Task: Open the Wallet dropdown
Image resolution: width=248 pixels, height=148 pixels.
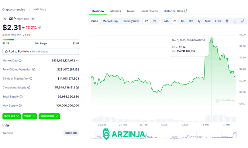Action: [x=30, y=116]
